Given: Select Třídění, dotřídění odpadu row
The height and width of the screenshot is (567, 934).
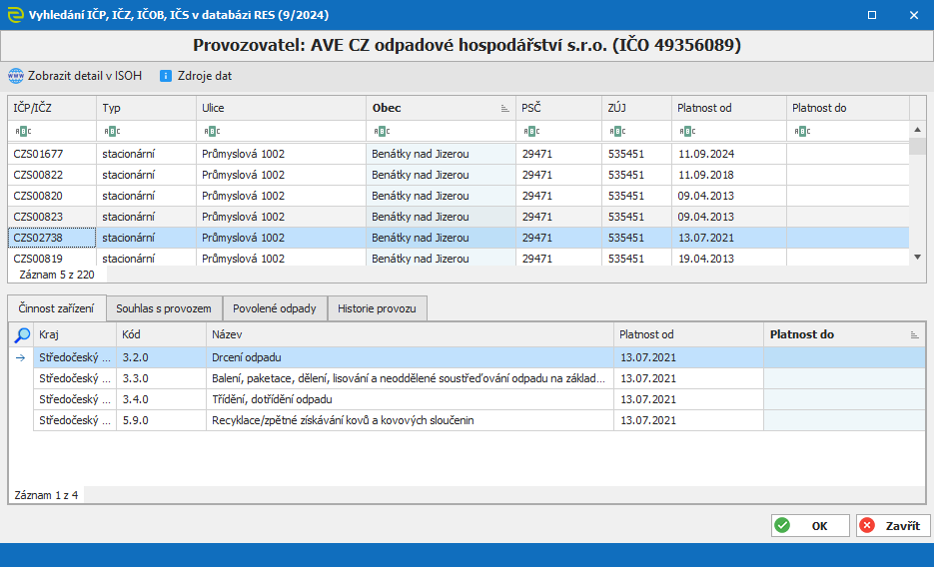Looking at the screenshot, I should point(478,399).
